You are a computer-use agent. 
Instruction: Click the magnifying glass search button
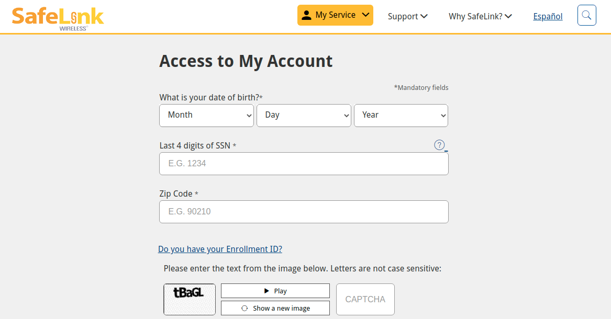pyautogui.click(x=586, y=15)
